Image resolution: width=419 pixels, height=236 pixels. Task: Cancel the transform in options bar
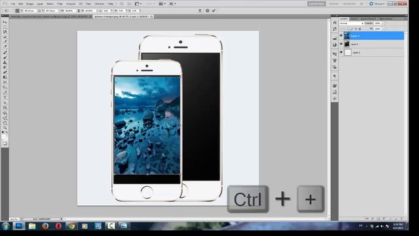pyautogui.click(x=208, y=10)
